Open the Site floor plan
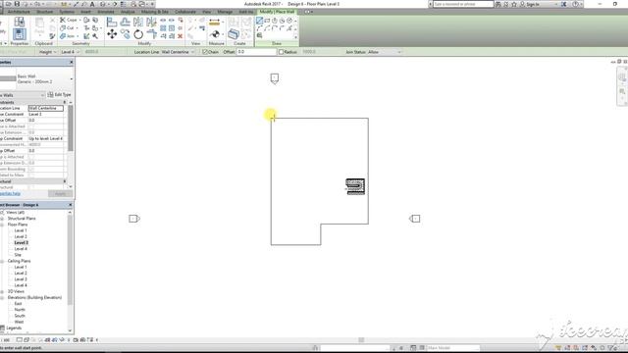The width and height of the screenshot is (628, 353). [x=18, y=255]
